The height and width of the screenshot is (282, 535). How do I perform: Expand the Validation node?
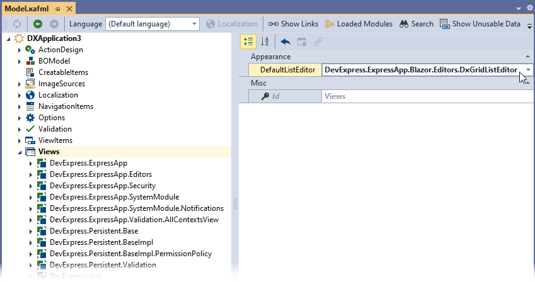20,129
